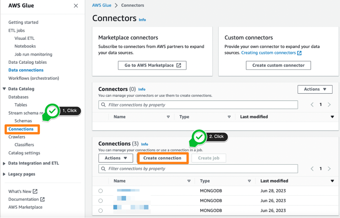The width and height of the screenshot is (340, 218).
Task: Select Data connections in sidebar
Action: click(26, 70)
